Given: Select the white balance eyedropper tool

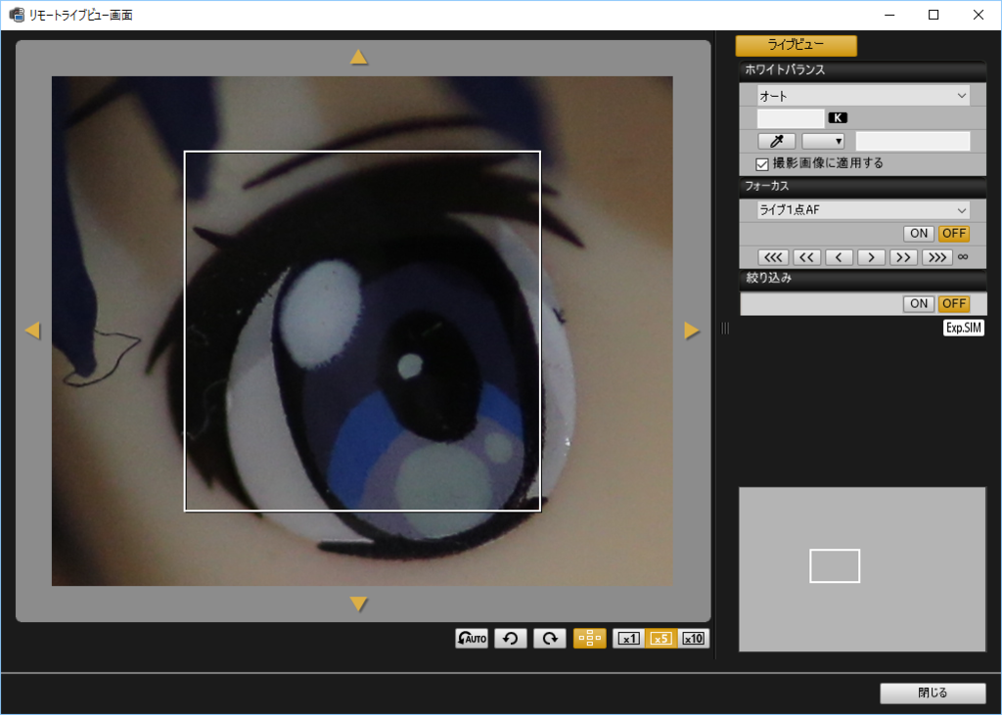Looking at the screenshot, I should point(776,141).
